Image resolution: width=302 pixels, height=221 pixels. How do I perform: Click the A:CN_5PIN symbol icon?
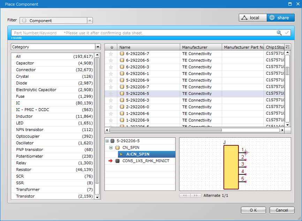122,154
